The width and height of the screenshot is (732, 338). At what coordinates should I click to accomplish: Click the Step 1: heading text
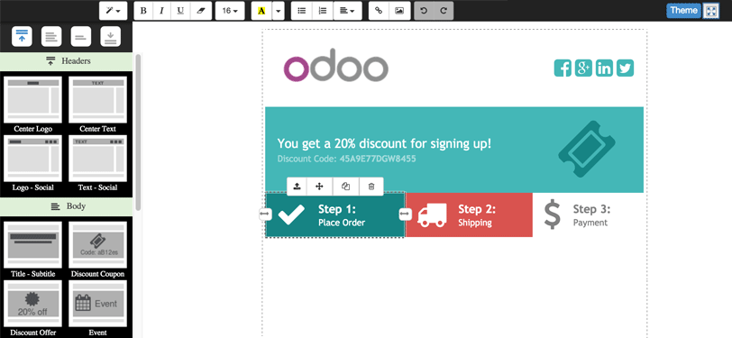point(337,209)
